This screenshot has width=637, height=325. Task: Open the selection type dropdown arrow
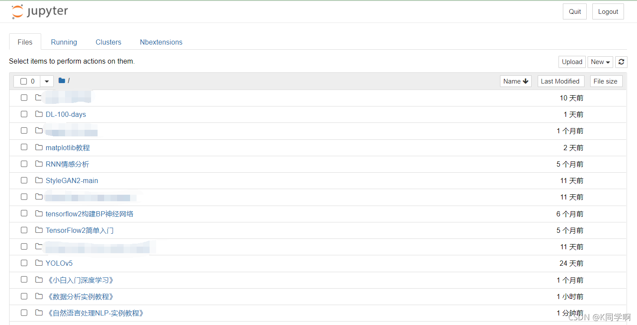coord(47,81)
